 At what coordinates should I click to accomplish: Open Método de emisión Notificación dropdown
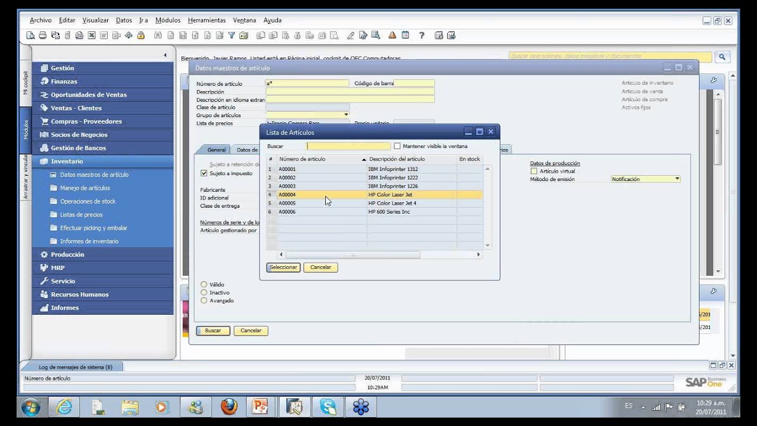point(677,179)
